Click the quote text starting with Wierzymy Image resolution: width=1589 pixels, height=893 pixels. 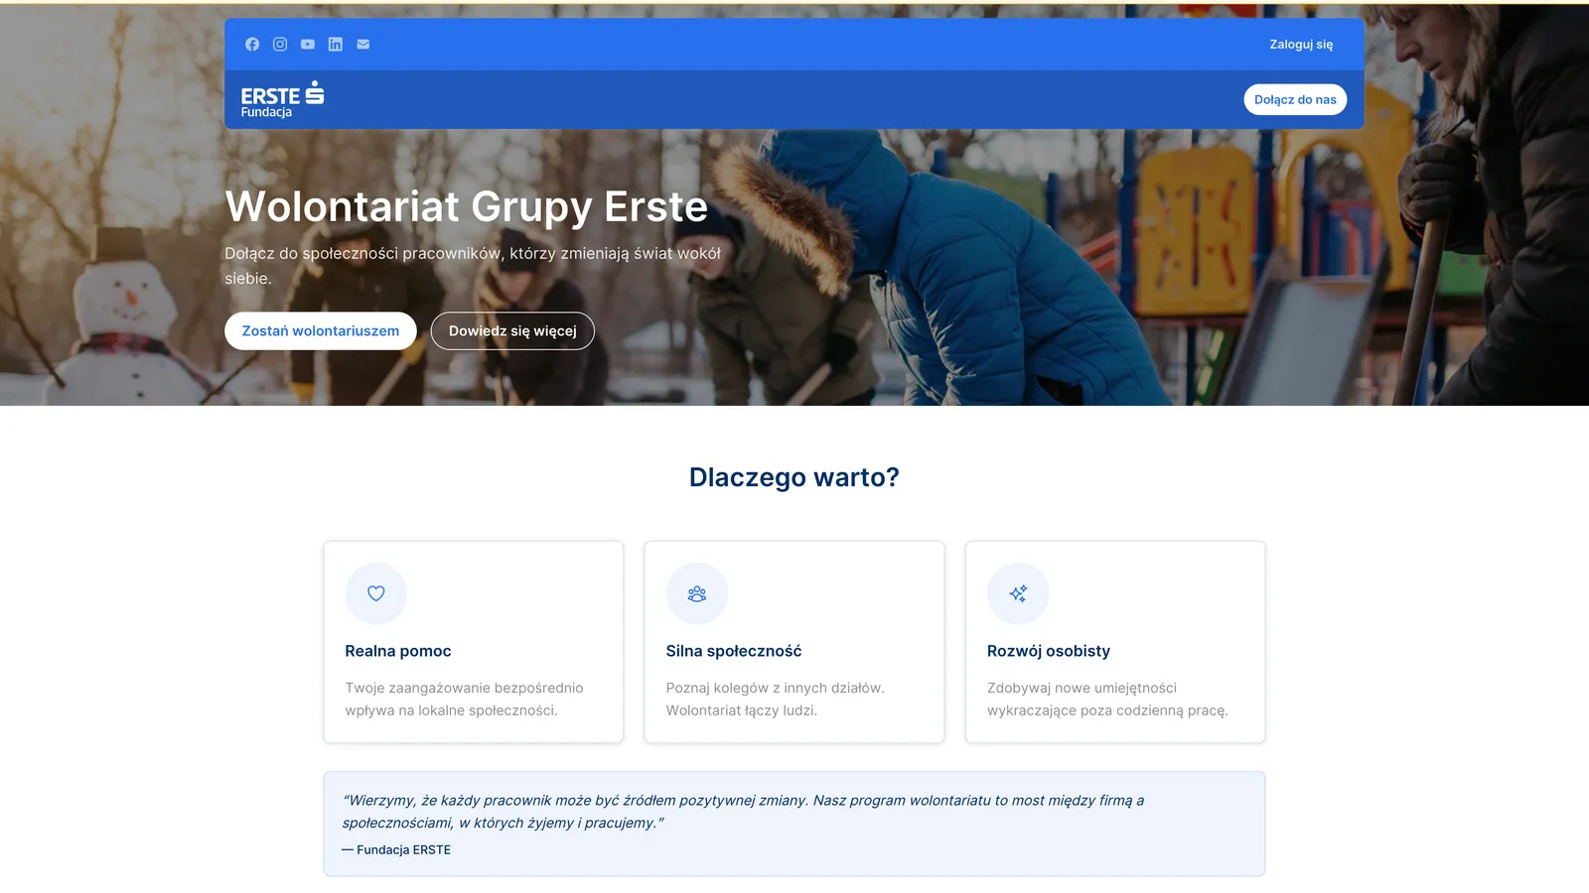[x=743, y=812]
